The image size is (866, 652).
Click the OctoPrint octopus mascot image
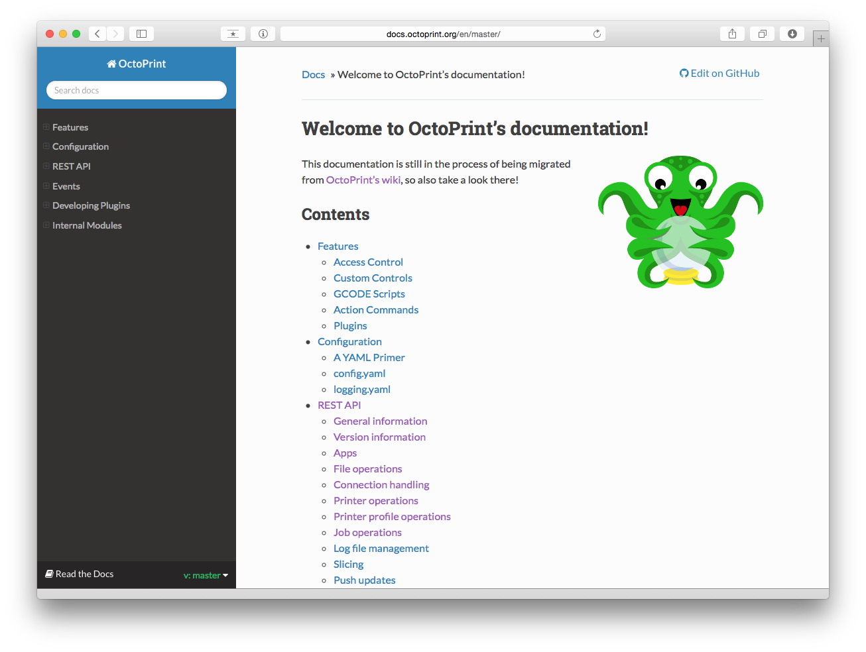coord(680,222)
